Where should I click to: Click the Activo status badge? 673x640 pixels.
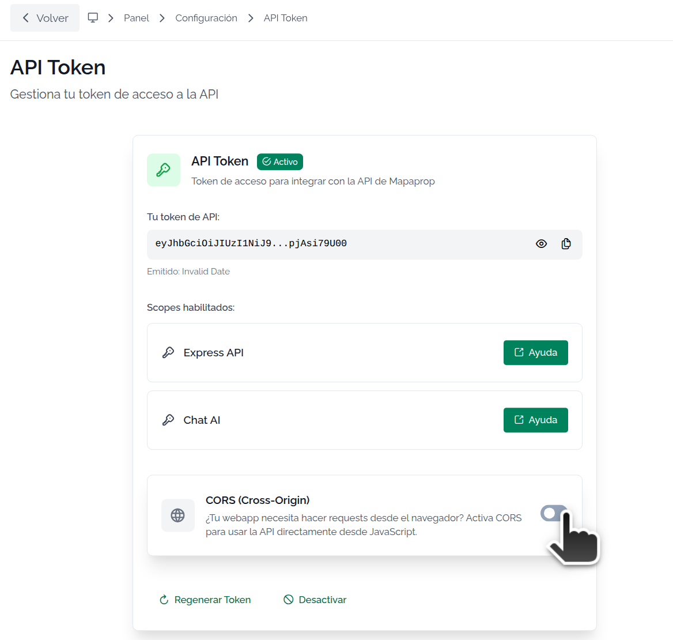click(280, 162)
